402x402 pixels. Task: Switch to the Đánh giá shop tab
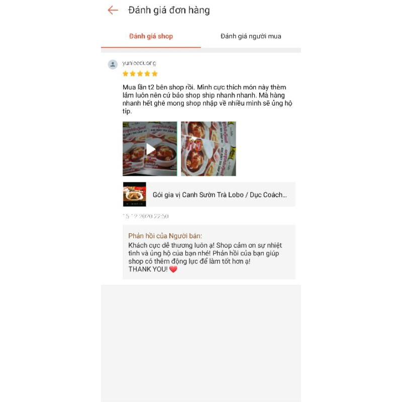coord(151,36)
